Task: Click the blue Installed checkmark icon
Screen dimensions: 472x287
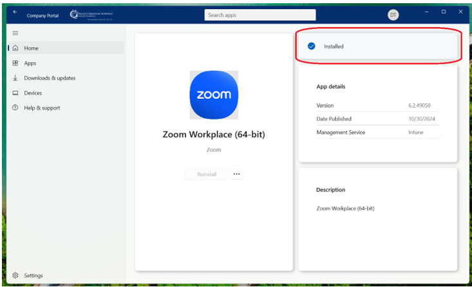Action: point(311,46)
